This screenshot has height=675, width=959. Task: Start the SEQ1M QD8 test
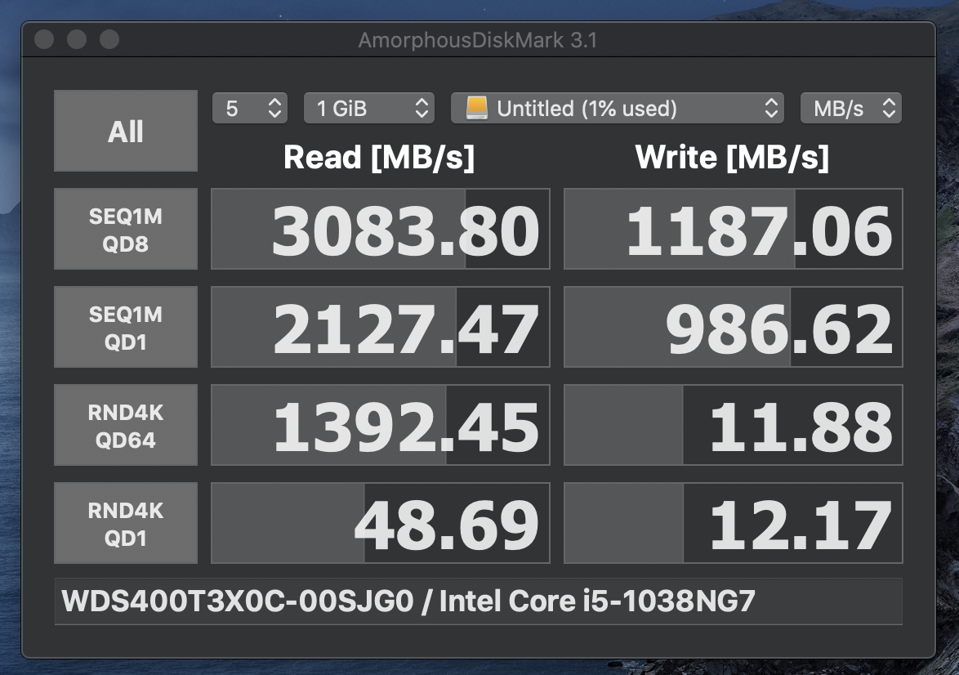coord(126,229)
